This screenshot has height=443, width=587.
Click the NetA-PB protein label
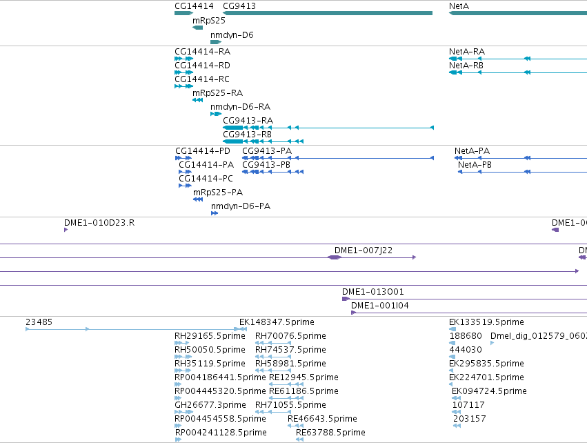coord(475,165)
